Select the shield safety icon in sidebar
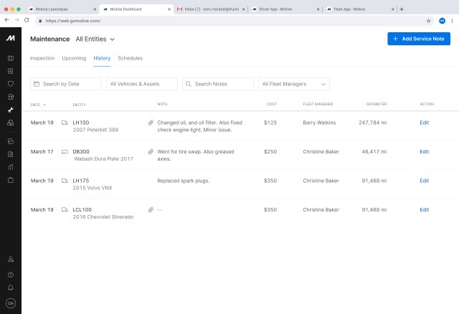Screen dimensions: 459x314 pyautogui.click(x=11, y=84)
